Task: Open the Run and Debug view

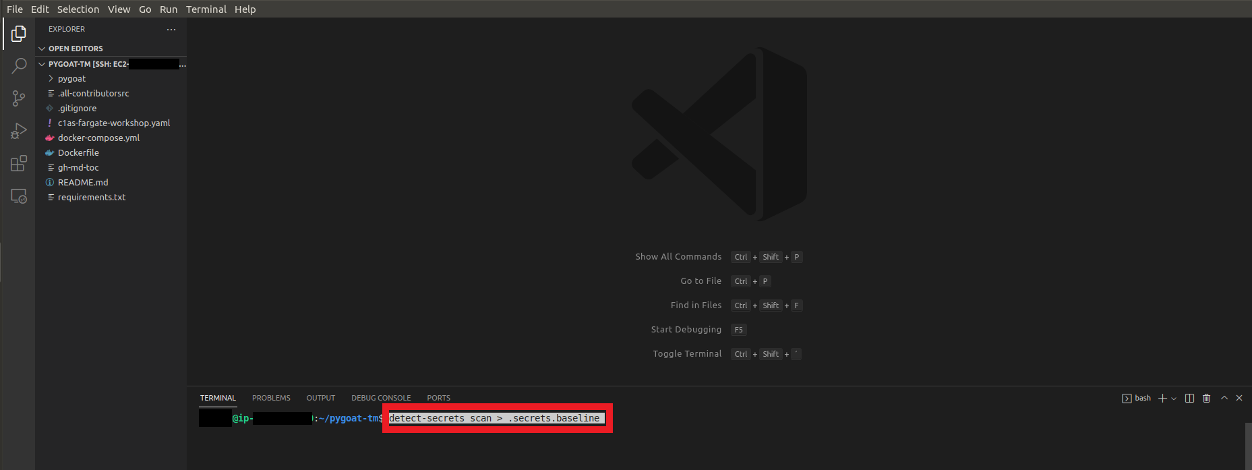Action: coord(19,131)
